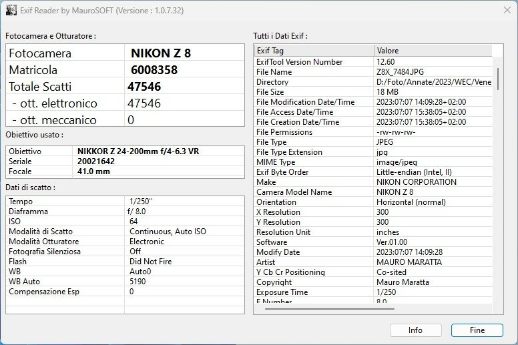Click the ISO value 64
This screenshot has height=345, width=518.
coord(134,222)
